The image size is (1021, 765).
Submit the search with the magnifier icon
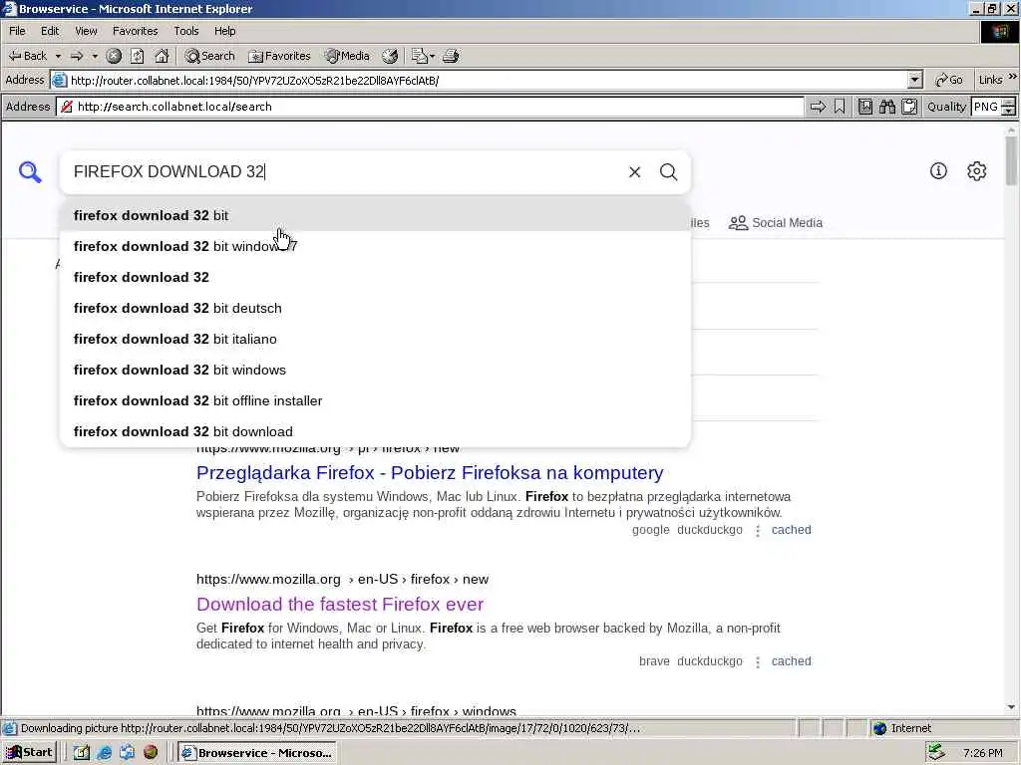669,171
